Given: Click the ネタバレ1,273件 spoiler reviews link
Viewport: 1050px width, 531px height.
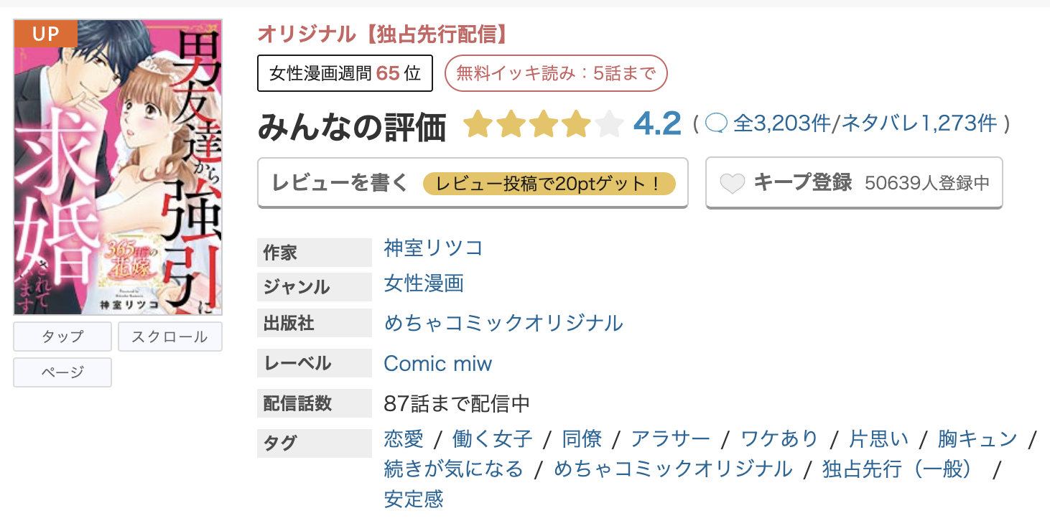Looking at the screenshot, I should 919,124.
